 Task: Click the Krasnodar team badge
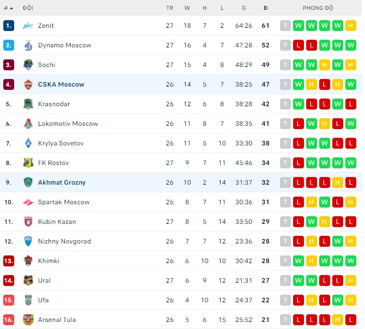click(28, 104)
